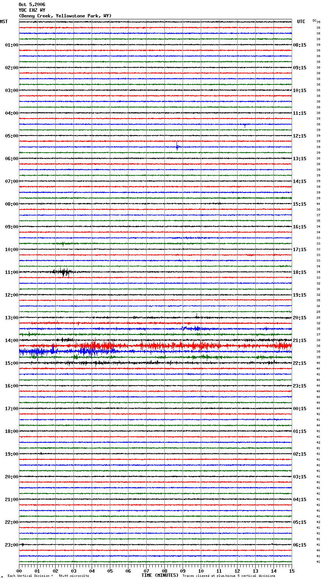Click minute '05' on the bottom axis
This screenshot has height=581, width=322.
(110, 571)
